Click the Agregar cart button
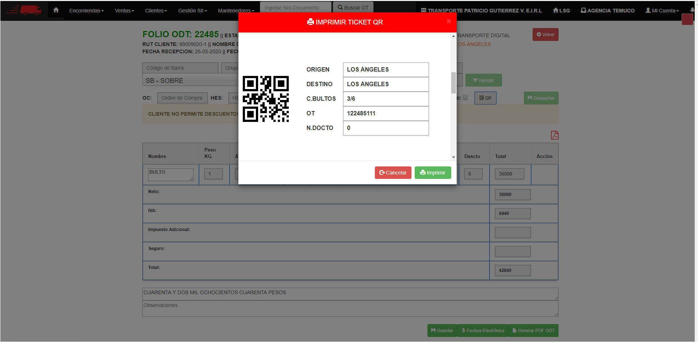The width and height of the screenshot is (698, 342). click(x=484, y=80)
